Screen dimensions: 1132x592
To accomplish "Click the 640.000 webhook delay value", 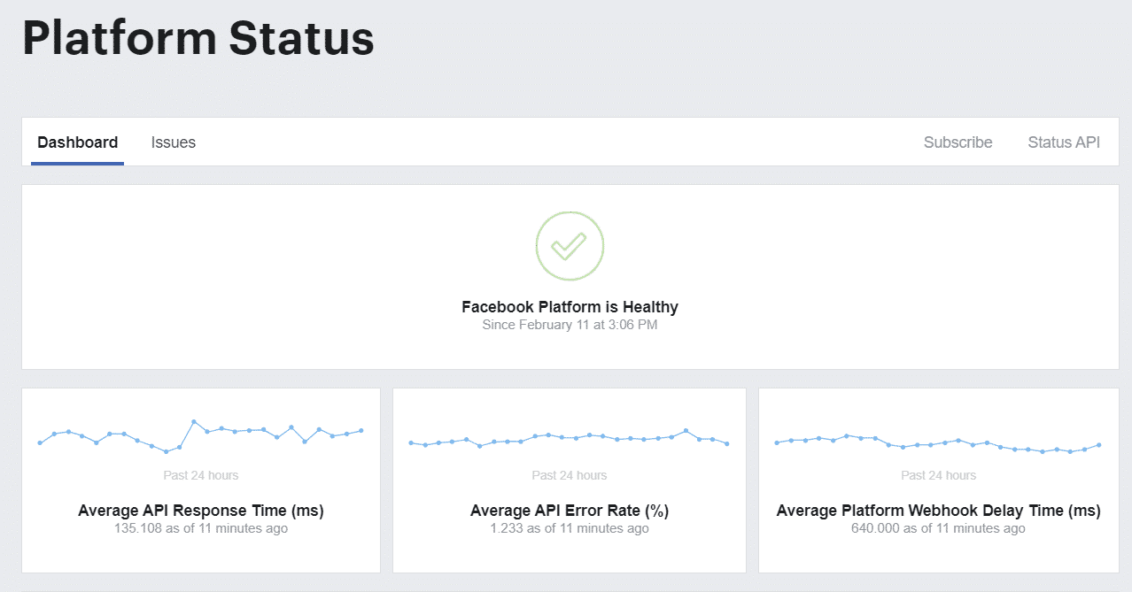I will pyautogui.click(x=938, y=528).
